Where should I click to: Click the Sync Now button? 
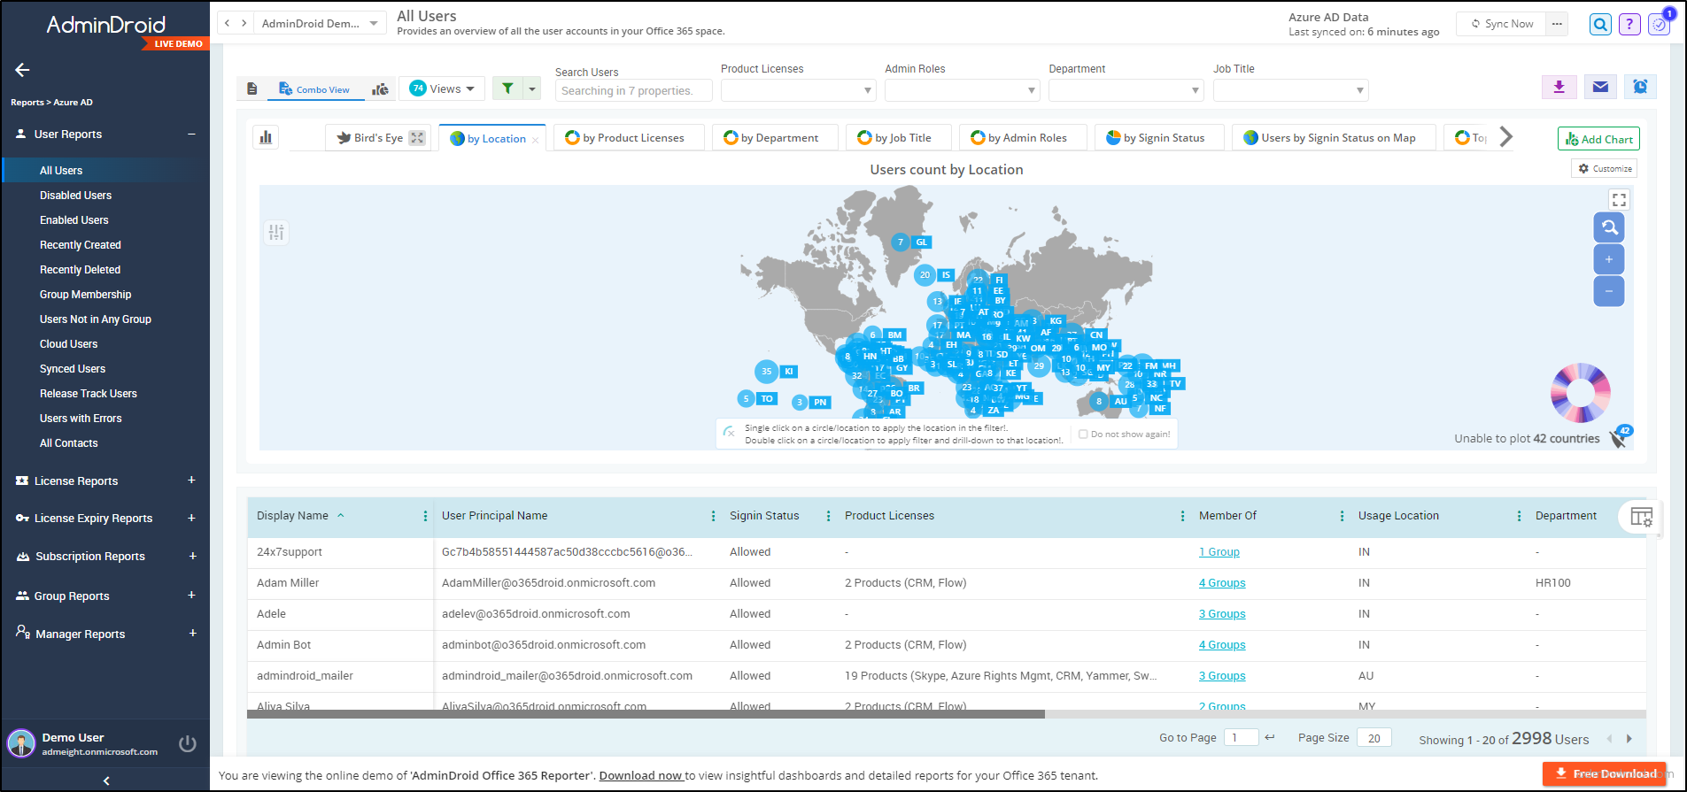pos(1502,24)
